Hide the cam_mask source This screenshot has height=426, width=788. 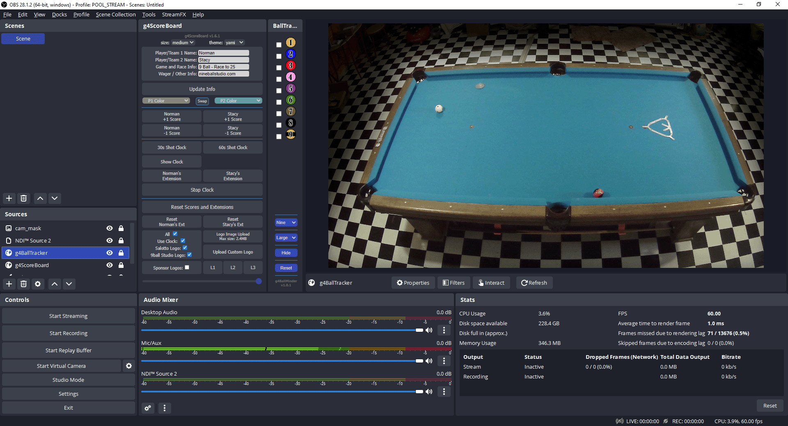tap(109, 228)
